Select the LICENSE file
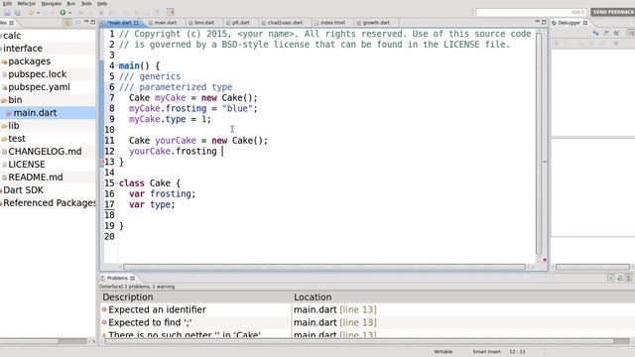The image size is (635, 357). click(x=27, y=165)
